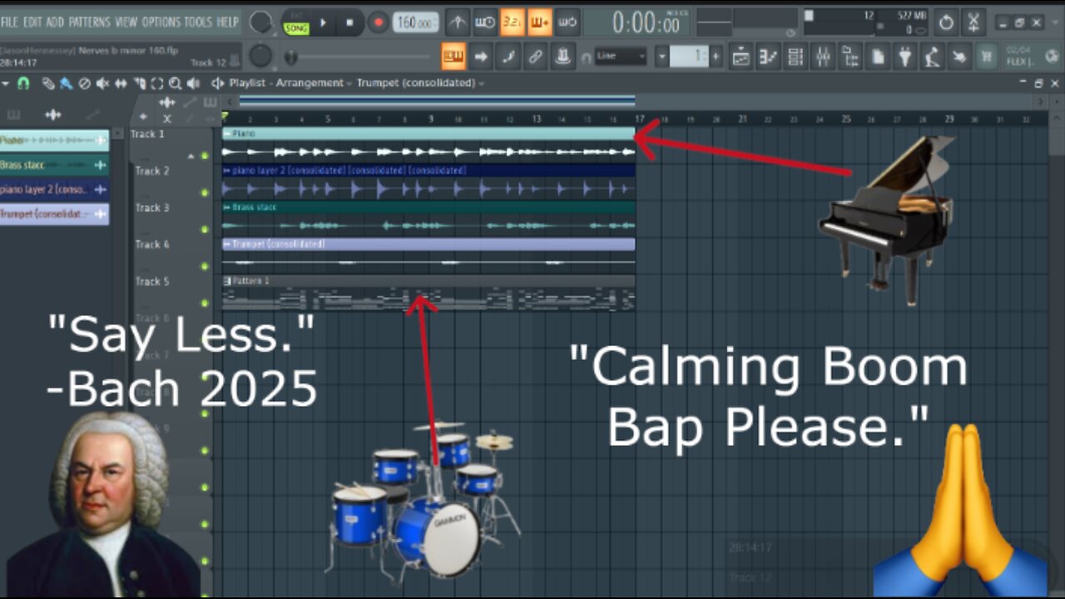Open the HELP menu

(x=228, y=22)
